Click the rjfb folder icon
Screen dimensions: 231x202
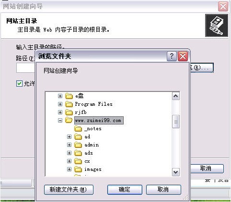pos(69,112)
